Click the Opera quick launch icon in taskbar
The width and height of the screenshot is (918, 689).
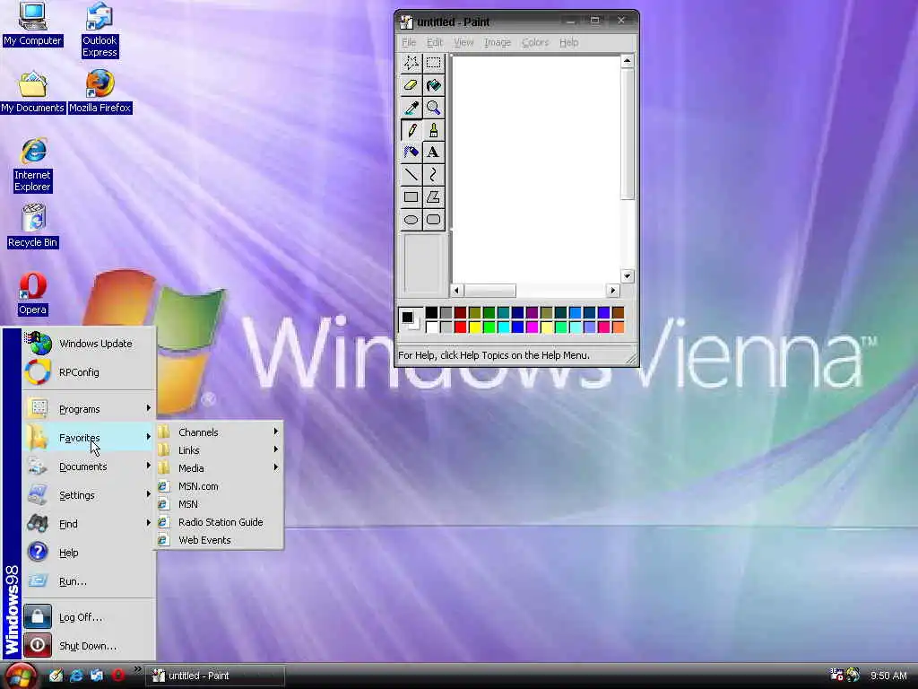point(118,676)
